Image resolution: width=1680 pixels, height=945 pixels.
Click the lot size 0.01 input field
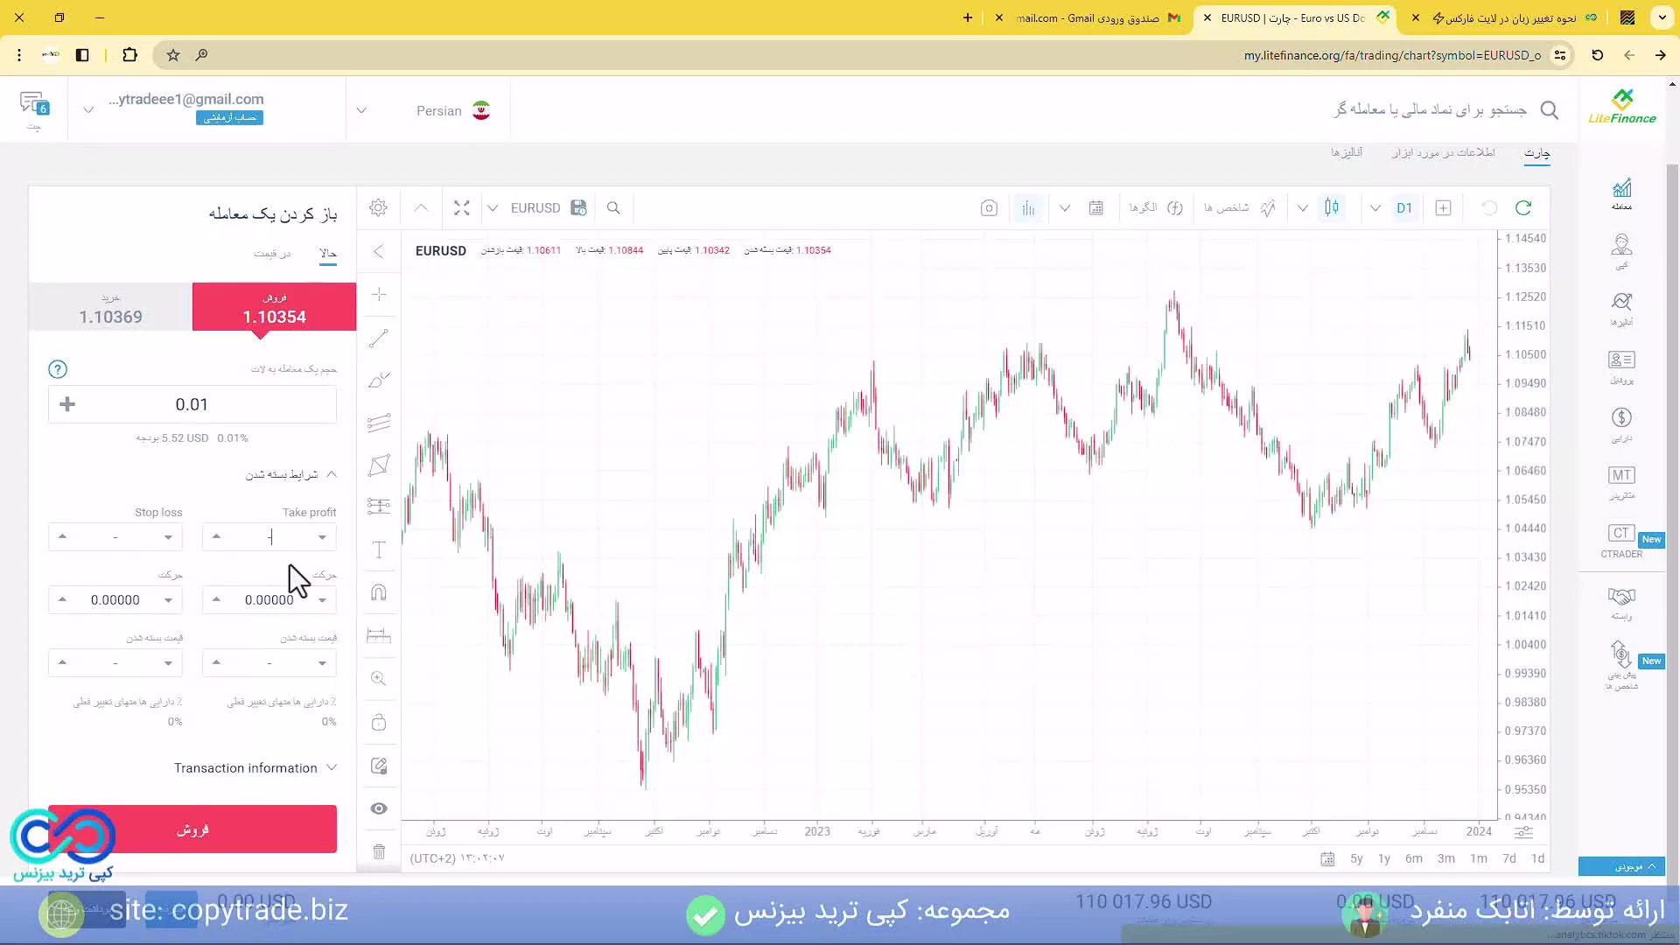[x=192, y=405]
